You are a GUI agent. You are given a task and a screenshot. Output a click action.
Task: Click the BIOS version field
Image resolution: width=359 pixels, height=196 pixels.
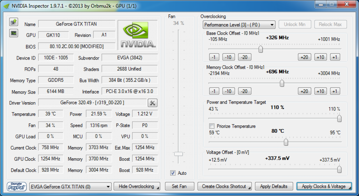pyautogui.click(x=77, y=46)
